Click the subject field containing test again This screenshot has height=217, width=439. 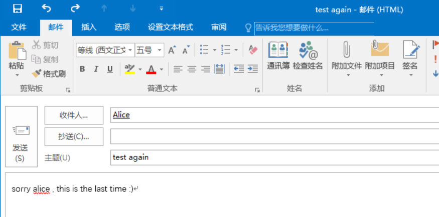coord(271,157)
